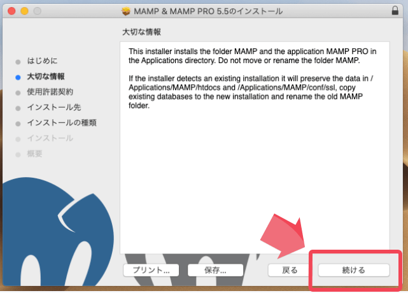408x293 pixels.
Task: Save the info with 保存... button
Action: coord(215,270)
